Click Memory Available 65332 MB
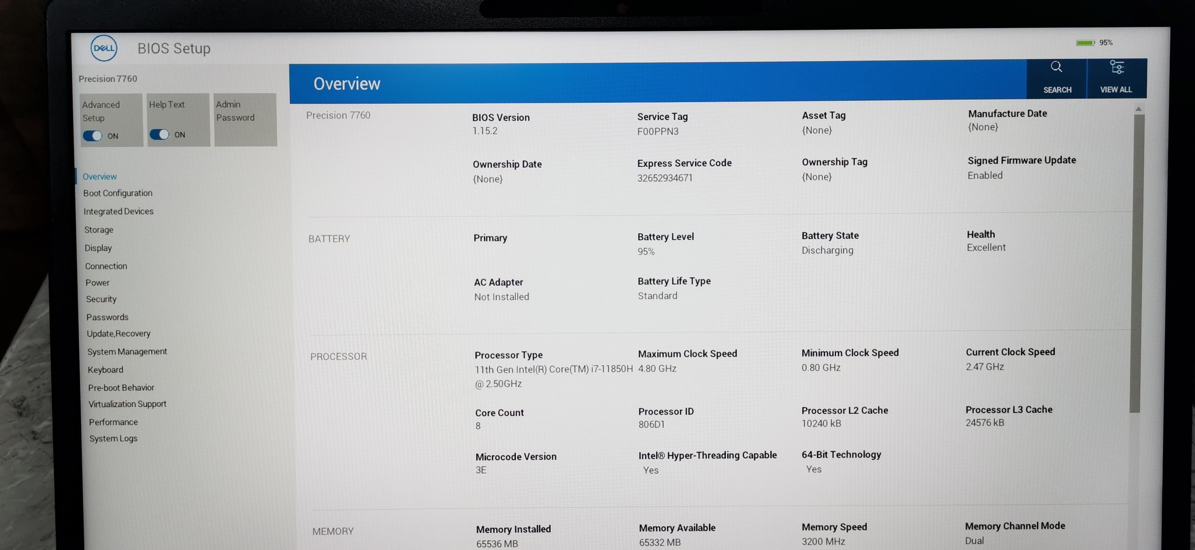Screen dimensions: 1195x550 pyautogui.click(x=660, y=542)
